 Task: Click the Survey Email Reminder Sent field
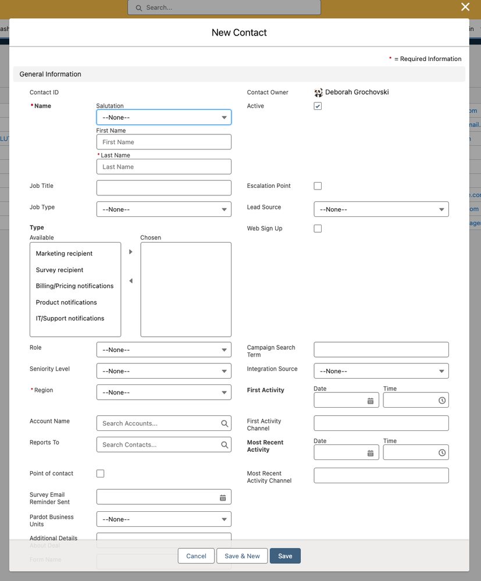[164, 497]
